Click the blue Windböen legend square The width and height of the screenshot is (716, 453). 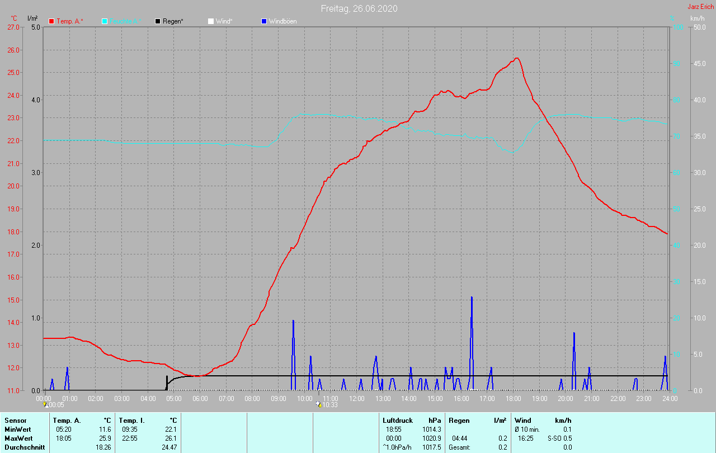264,21
